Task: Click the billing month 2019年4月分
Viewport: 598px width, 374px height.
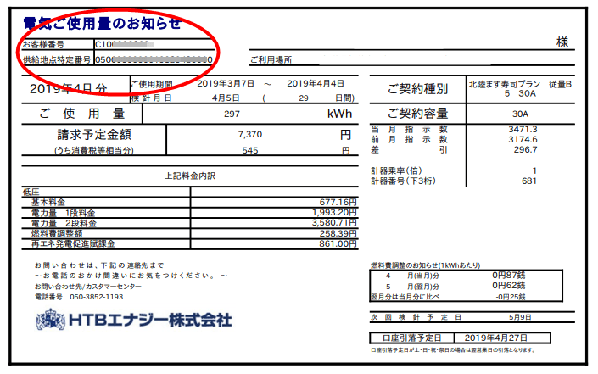Action: click(x=68, y=89)
